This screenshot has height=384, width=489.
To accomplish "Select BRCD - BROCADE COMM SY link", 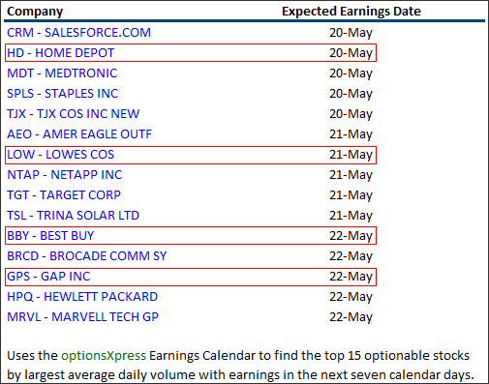I will 87,256.
